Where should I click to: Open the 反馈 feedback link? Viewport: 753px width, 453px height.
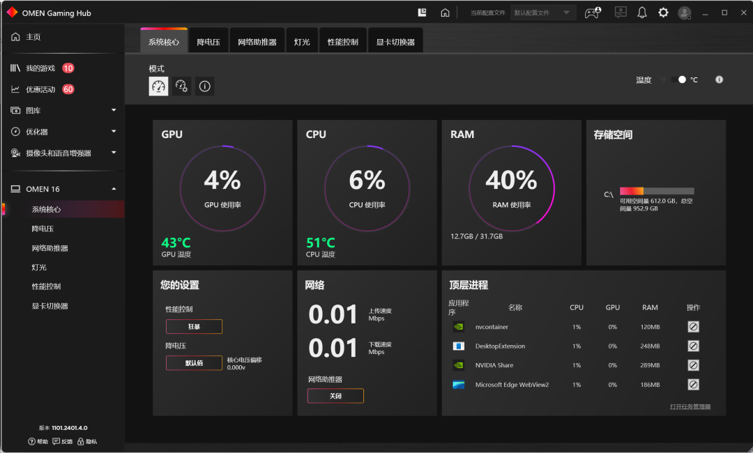point(63,441)
